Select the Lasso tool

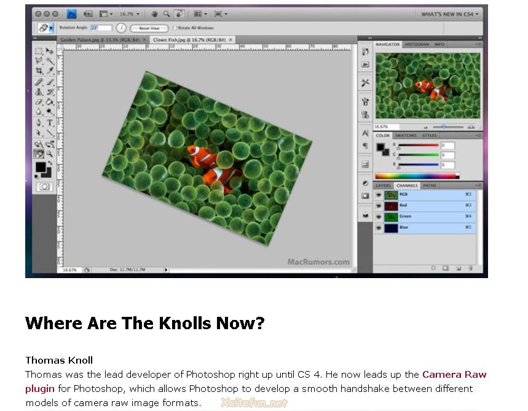[x=39, y=61]
